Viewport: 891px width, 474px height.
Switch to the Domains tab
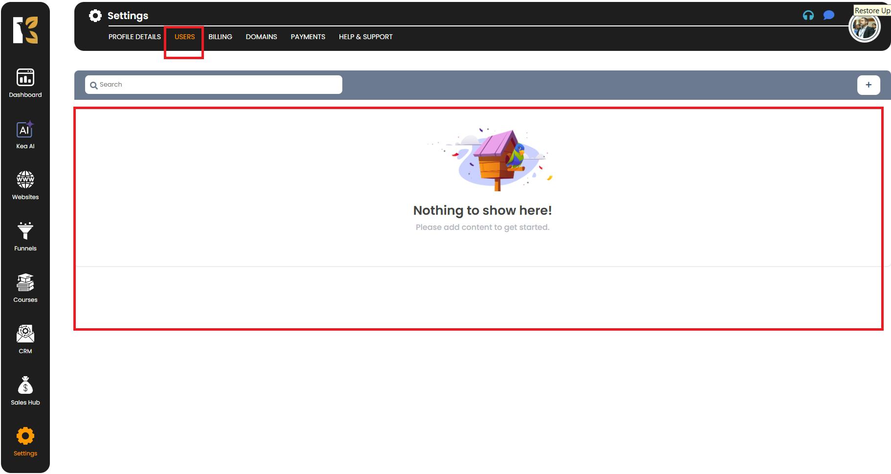click(261, 37)
